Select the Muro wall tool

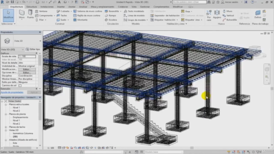tap(22, 14)
